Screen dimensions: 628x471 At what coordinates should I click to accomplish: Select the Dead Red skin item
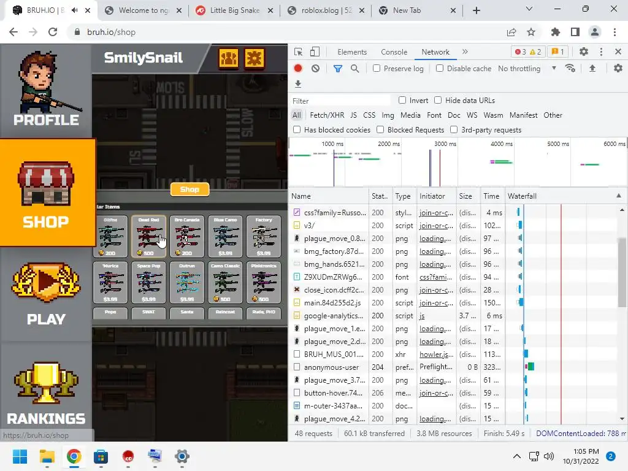click(x=148, y=236)
